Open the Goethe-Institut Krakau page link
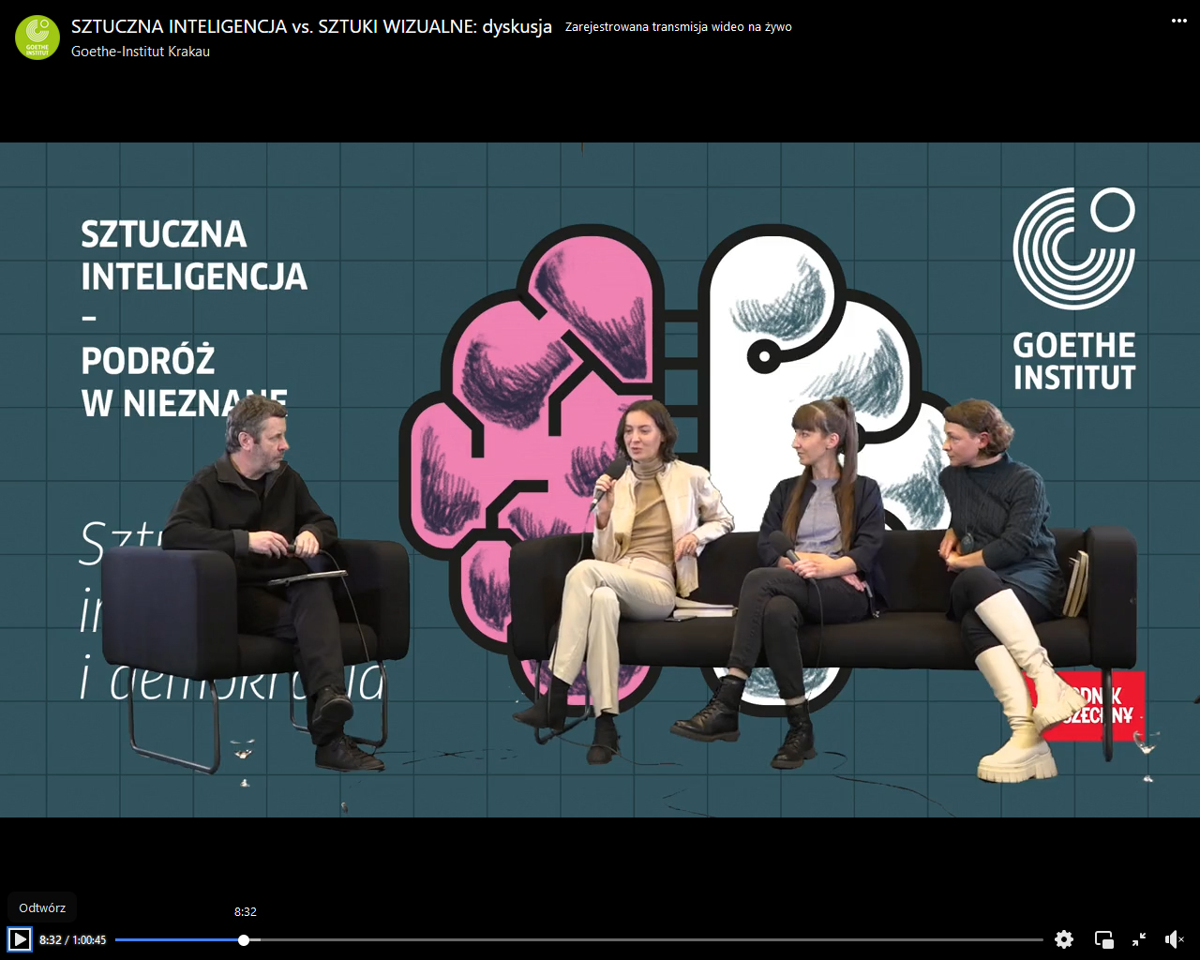This screenshot has width=1200, height=960. coord(141,52)
